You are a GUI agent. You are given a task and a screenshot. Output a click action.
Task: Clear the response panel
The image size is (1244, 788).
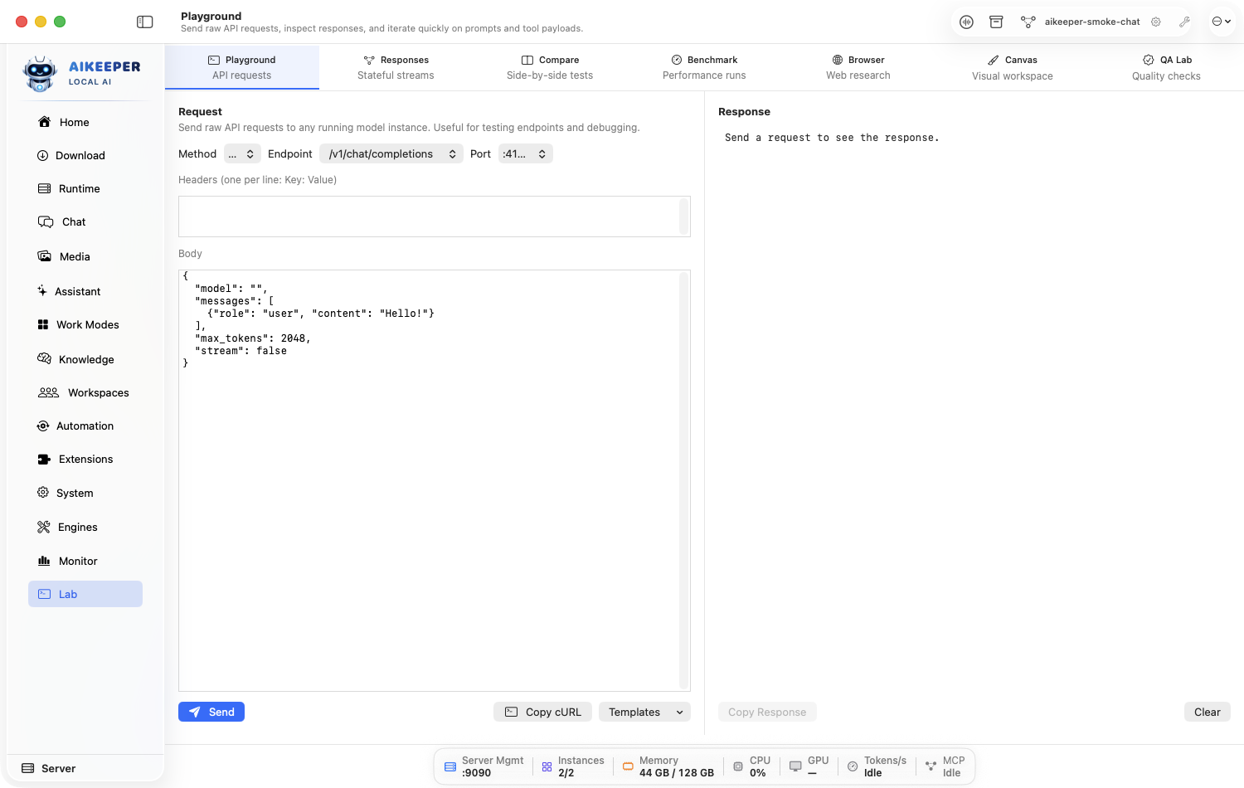[1208, 712]
